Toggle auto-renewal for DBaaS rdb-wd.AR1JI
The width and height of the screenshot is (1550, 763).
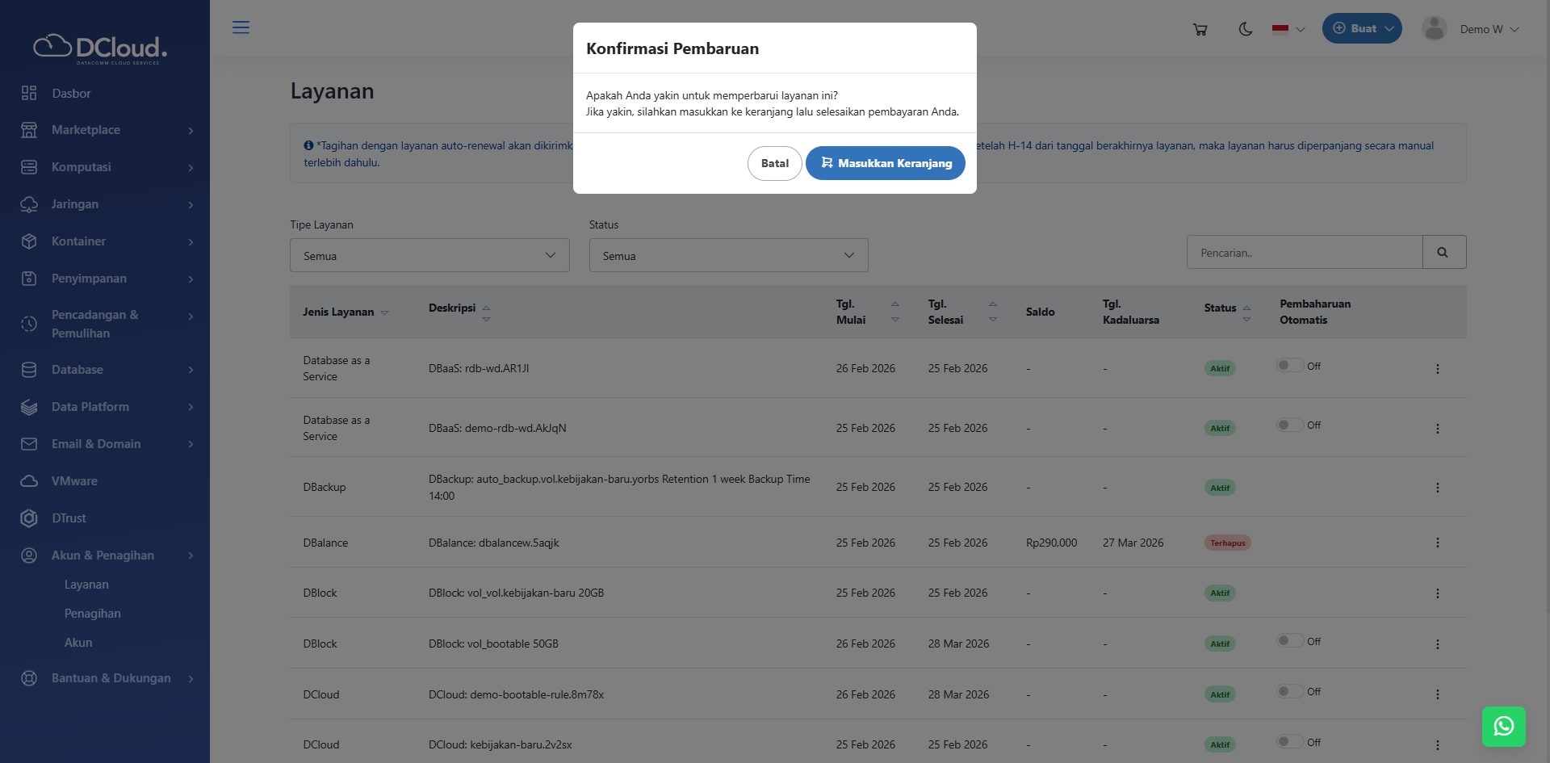pyautogui.click(x=1289, y=366)
